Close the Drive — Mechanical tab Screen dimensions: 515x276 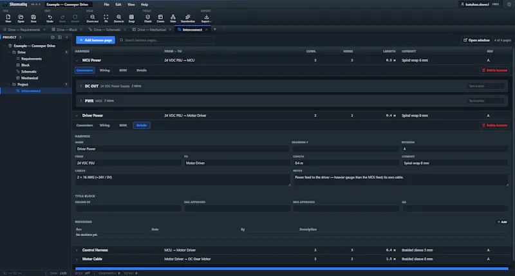[170, 30]
